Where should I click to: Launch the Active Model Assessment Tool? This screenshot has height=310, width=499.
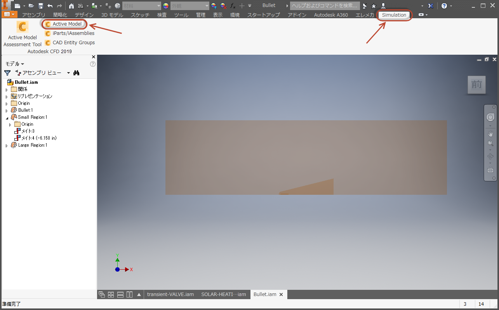(23, 34)
